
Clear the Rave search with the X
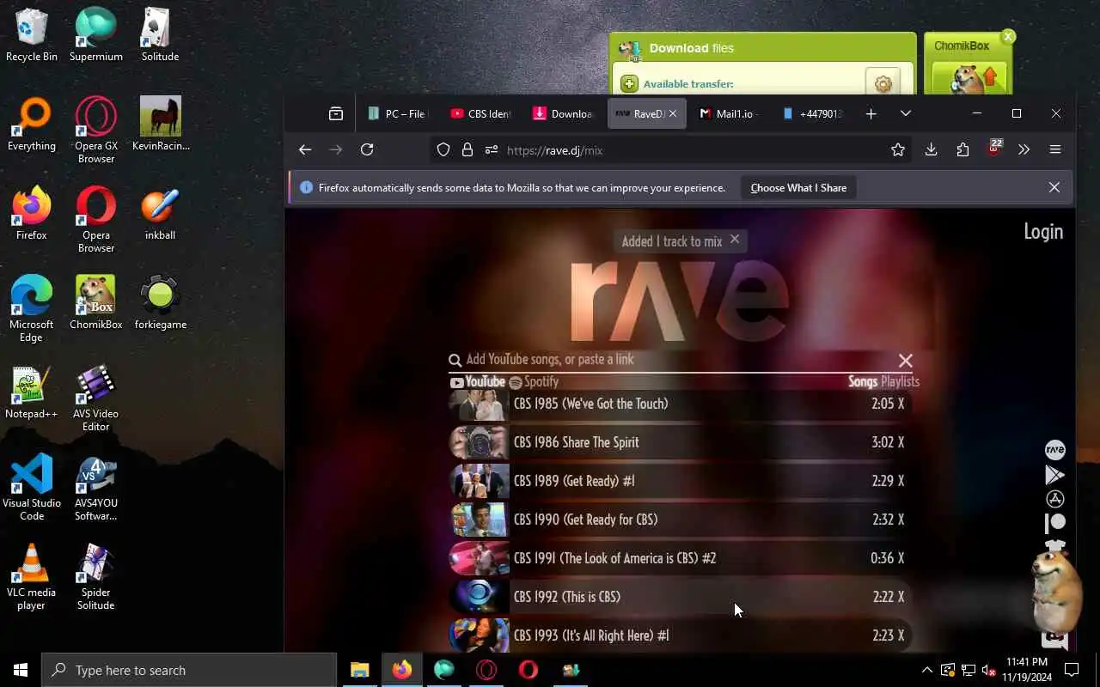click(x=905, y=361)
